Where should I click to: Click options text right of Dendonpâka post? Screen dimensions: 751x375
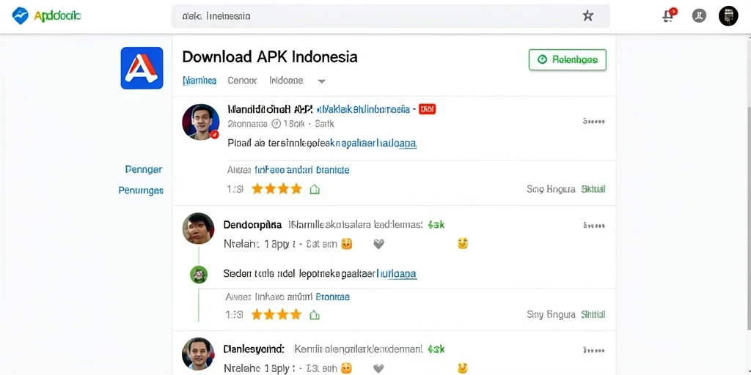[x=594, y=225]
